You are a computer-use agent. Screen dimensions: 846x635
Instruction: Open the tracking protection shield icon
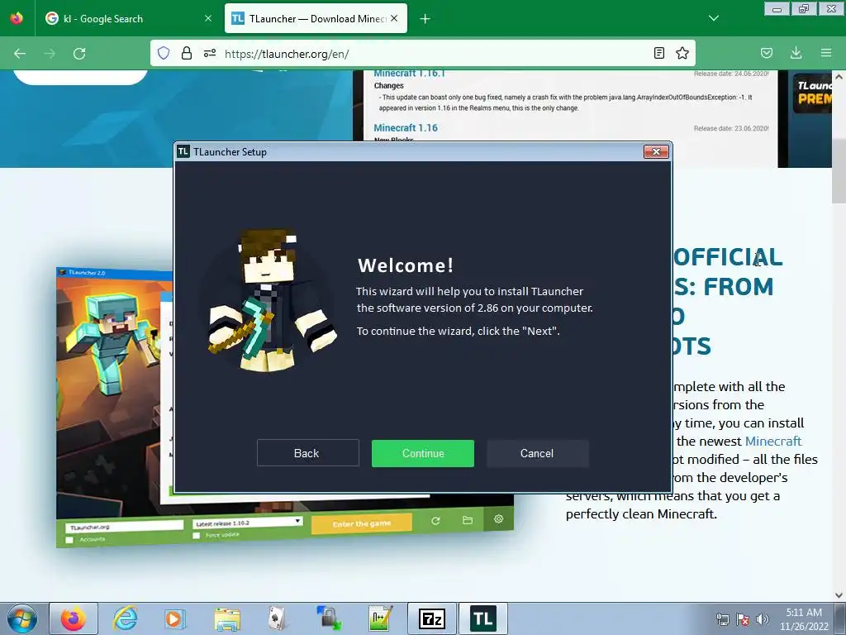(164, 53)
